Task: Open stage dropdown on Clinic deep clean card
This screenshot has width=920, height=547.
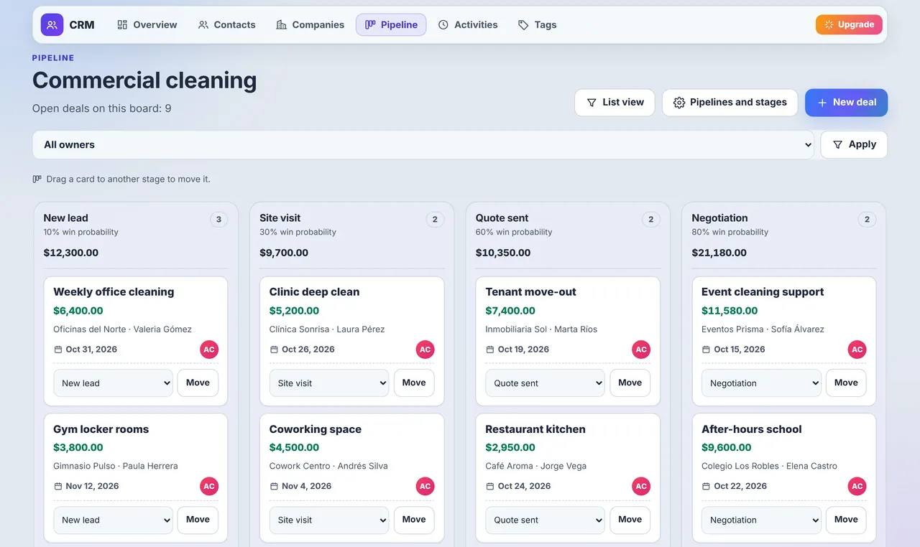Action: click(x=329, y=383)
